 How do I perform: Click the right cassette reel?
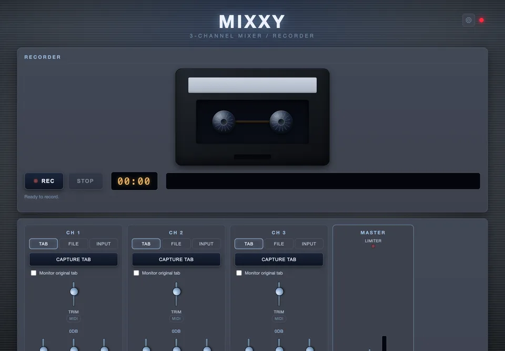click(x=281, y=122)
